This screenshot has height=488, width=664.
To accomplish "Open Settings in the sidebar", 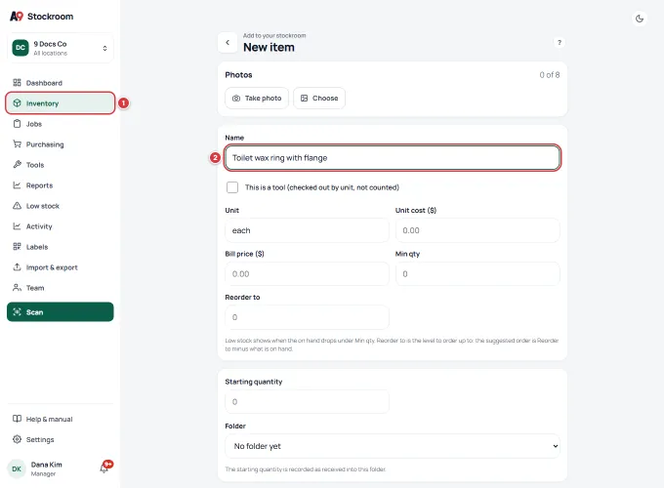I will coord(61,439).
